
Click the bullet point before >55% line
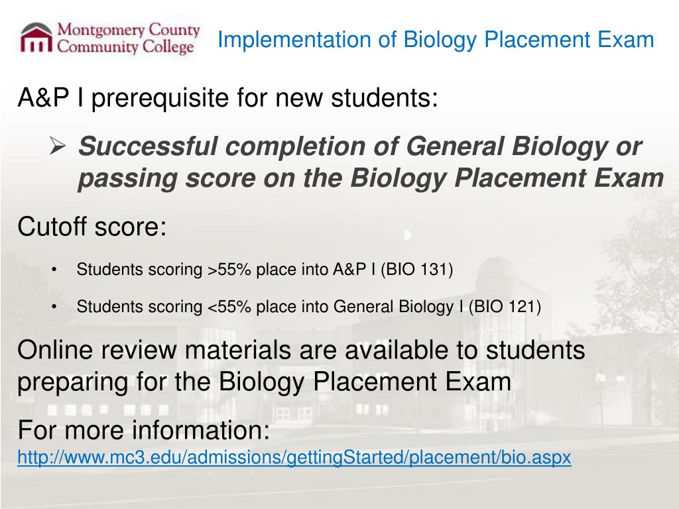[x=54, y=270]
